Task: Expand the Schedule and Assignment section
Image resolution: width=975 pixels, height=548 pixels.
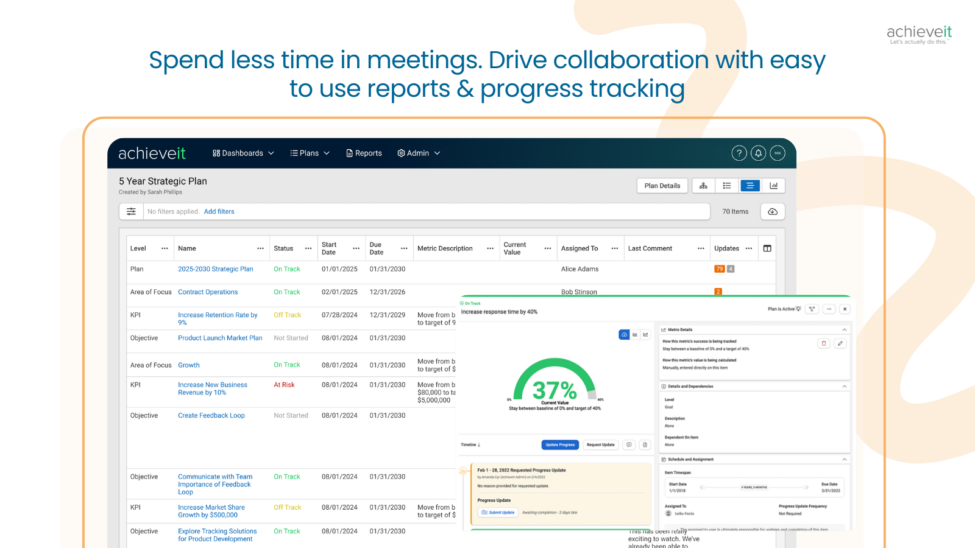Action: [x=844, y=459]
